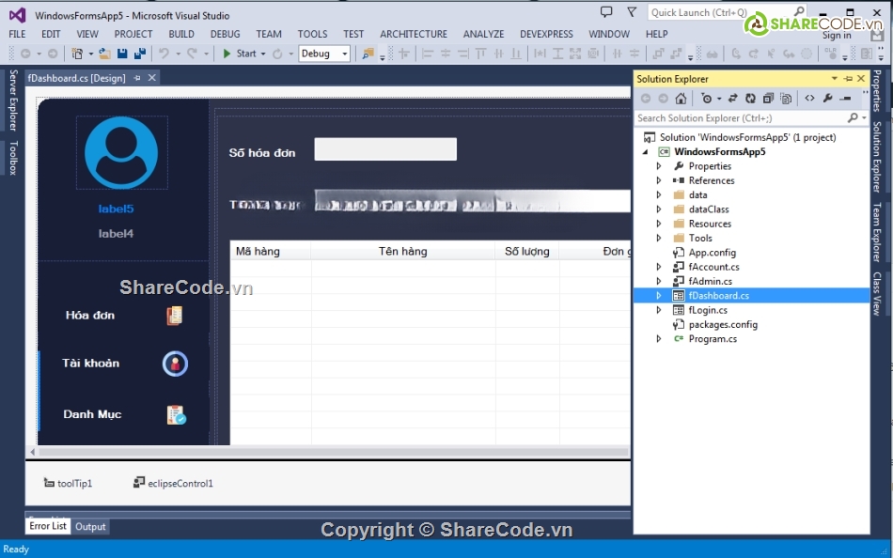Screen dimensions: 893x558
Task: Click the New Project toolbar icon
Action: click(x=76, y=54)
